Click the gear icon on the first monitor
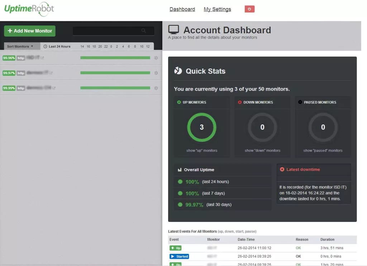The width and height of the screenshot is (367, 266). pos(156,58)
